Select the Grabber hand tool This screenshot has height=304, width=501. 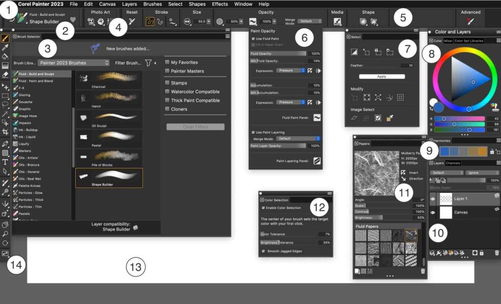[5, 225]
